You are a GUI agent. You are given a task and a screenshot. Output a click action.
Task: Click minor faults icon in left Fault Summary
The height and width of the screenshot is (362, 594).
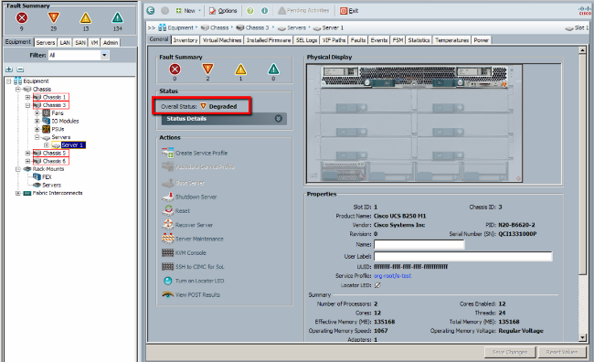(x=85, y=17)
